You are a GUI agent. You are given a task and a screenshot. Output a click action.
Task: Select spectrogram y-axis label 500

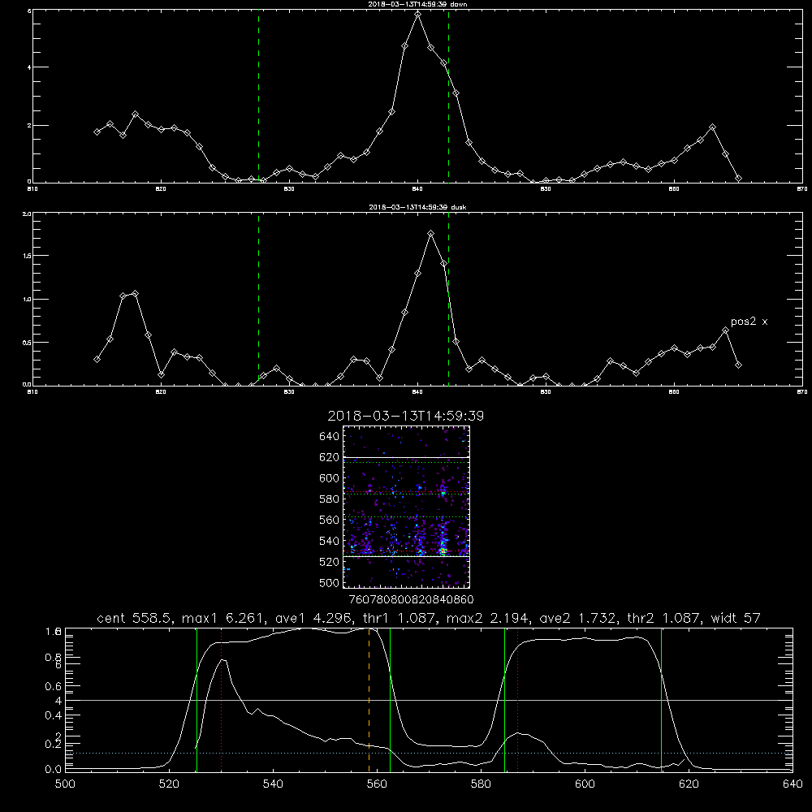(x=330, y=583)
